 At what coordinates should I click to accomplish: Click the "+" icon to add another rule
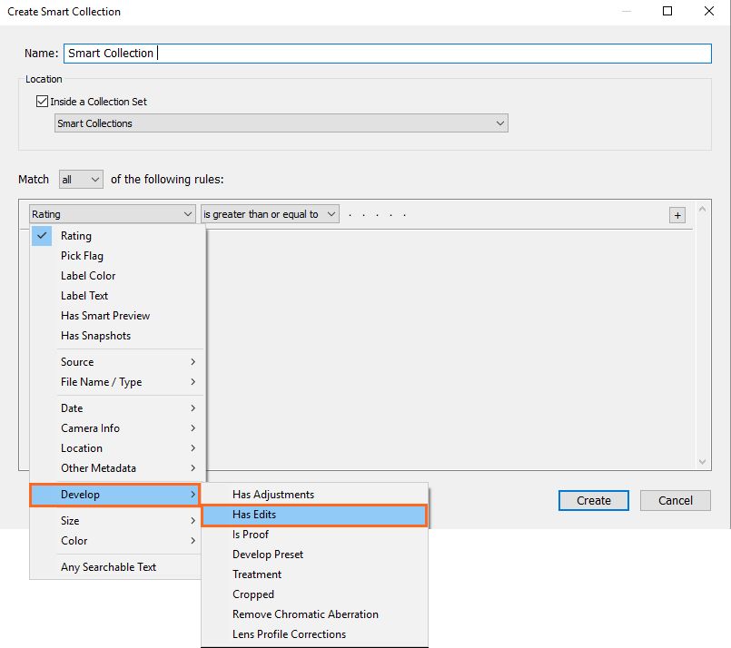(678, 214)
